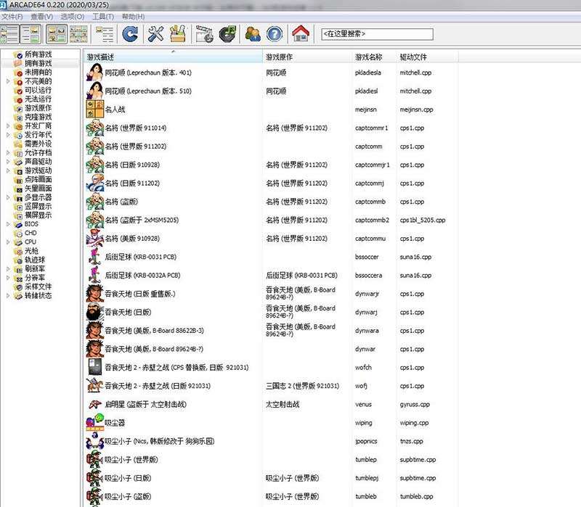The height and width of the screenshot is (507, 581).
Task: Switch to small icons grid view
Action: pos(78,34)
